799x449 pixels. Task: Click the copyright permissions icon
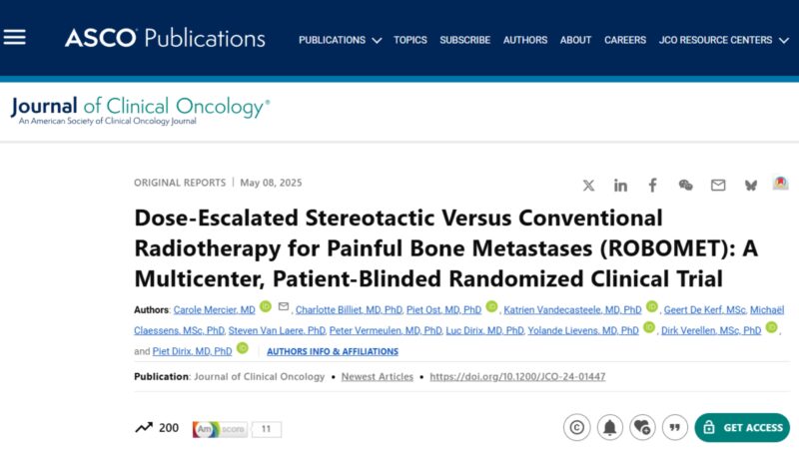click(577, 427)
